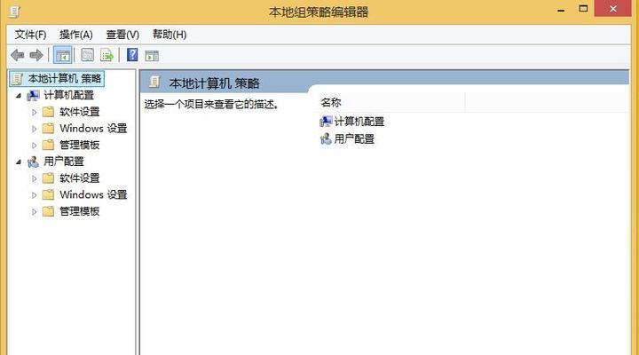Open the 文件(F) menu

point(30,35)
